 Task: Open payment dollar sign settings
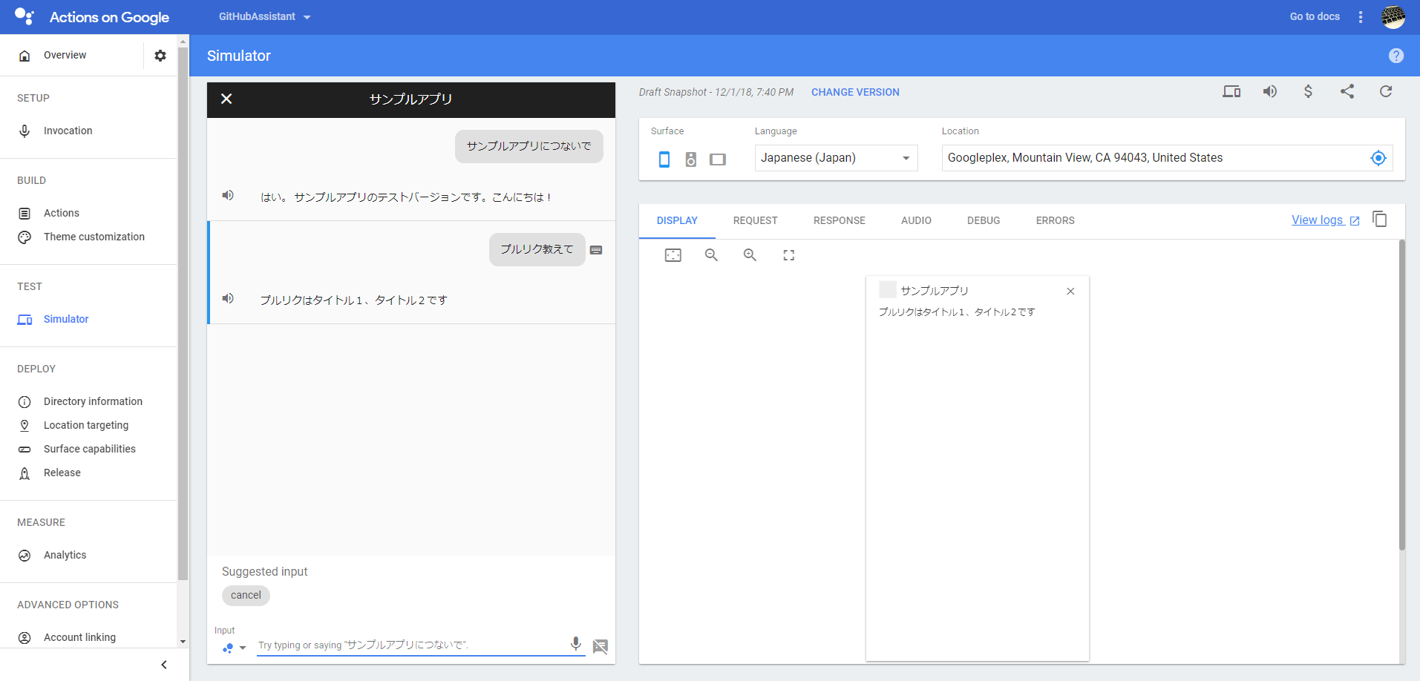coord(1309,91)
